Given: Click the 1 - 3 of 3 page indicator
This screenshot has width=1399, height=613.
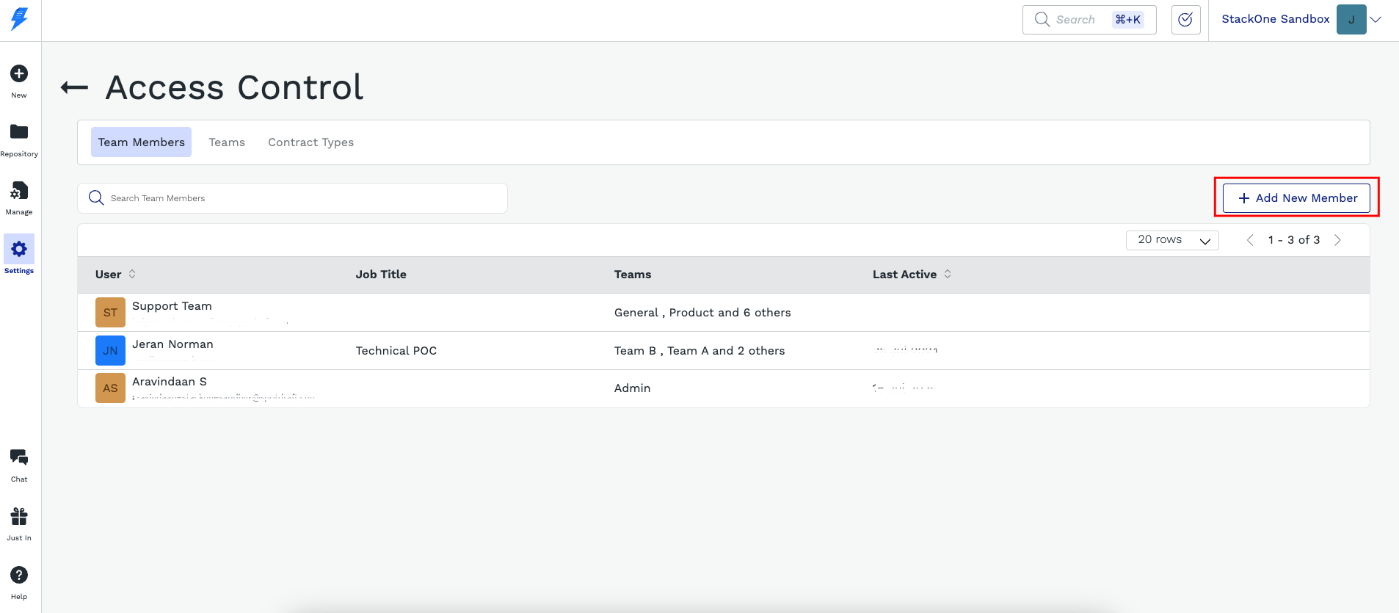Looking at the screenshot, I should coord(1293,240).
